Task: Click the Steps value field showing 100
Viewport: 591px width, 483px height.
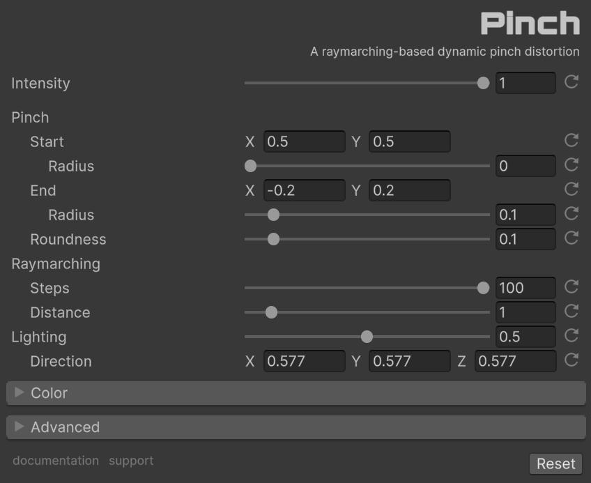Action: click(x=525, y=288)
